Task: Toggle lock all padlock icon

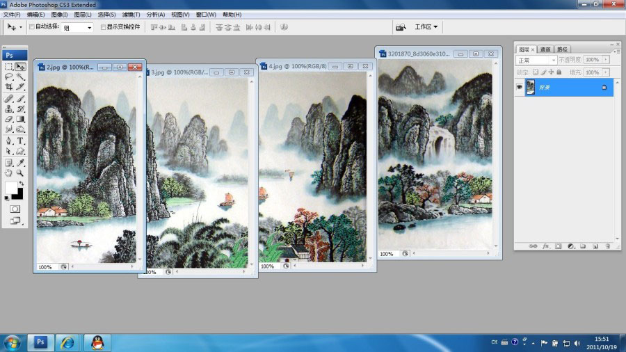Action: click(x=559, y=72)
